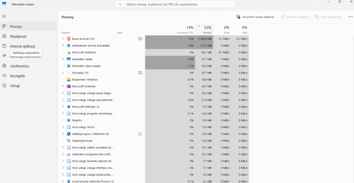Screen dimensions: 354x183
Task: Click the Microsoft OneNote icon
Action: [x=69, y=86]
